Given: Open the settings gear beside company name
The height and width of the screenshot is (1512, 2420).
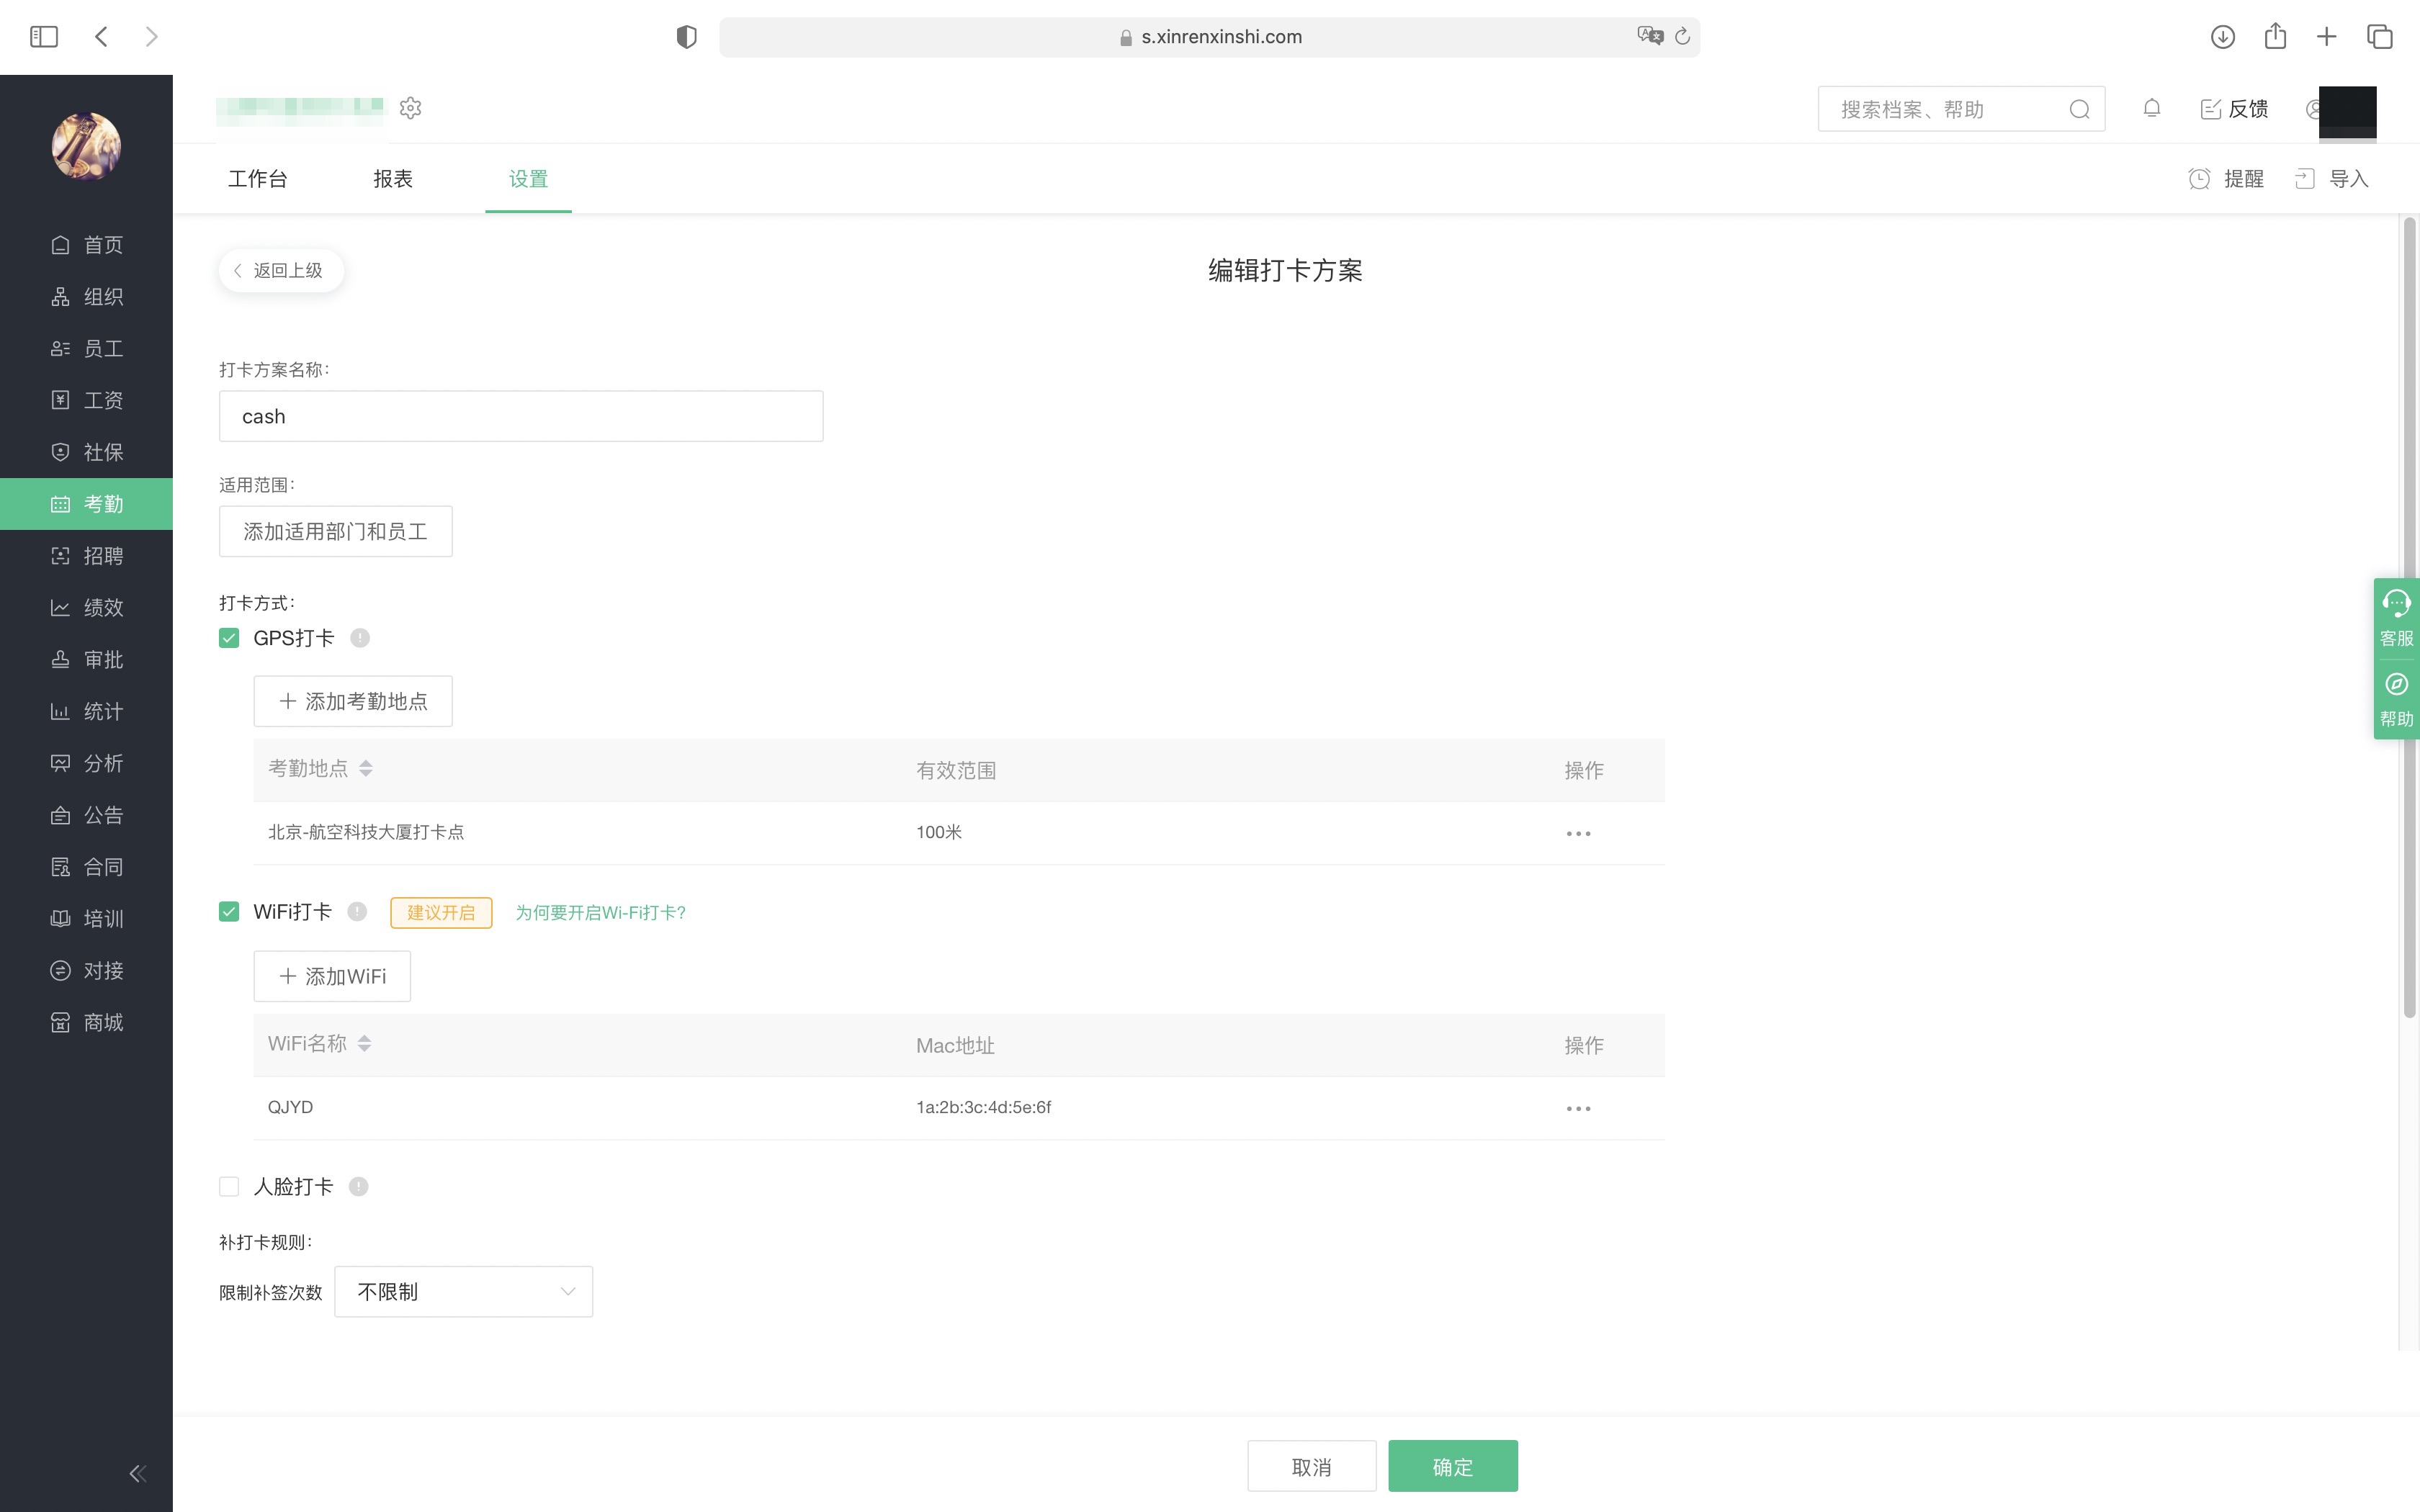Looking at the screenshot, I should tap(410, 108).
